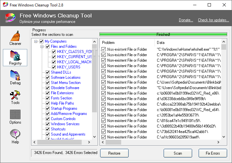Disable the Startup Programs checkbox
The image size is (232, 163).
[48, 108]
